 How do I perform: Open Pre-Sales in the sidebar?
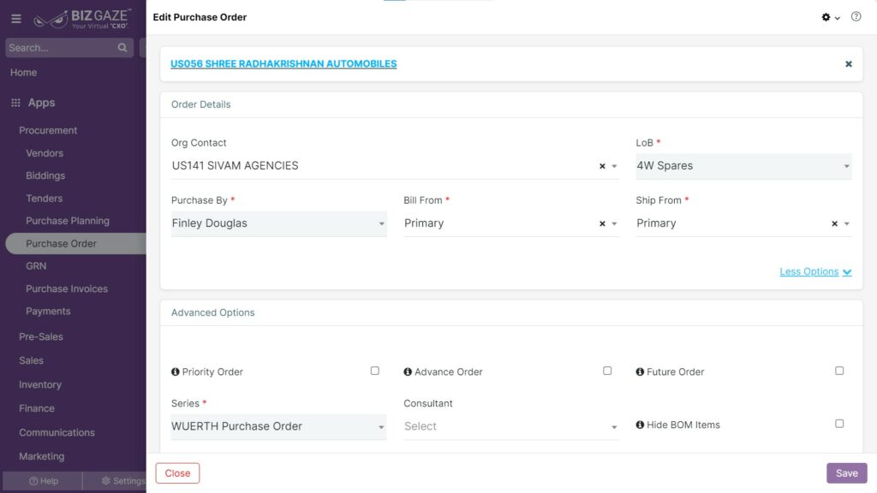coord(41,336)
